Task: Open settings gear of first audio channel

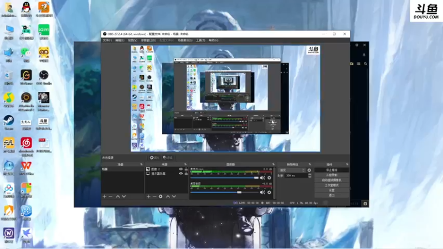Action: pos(269,178)
